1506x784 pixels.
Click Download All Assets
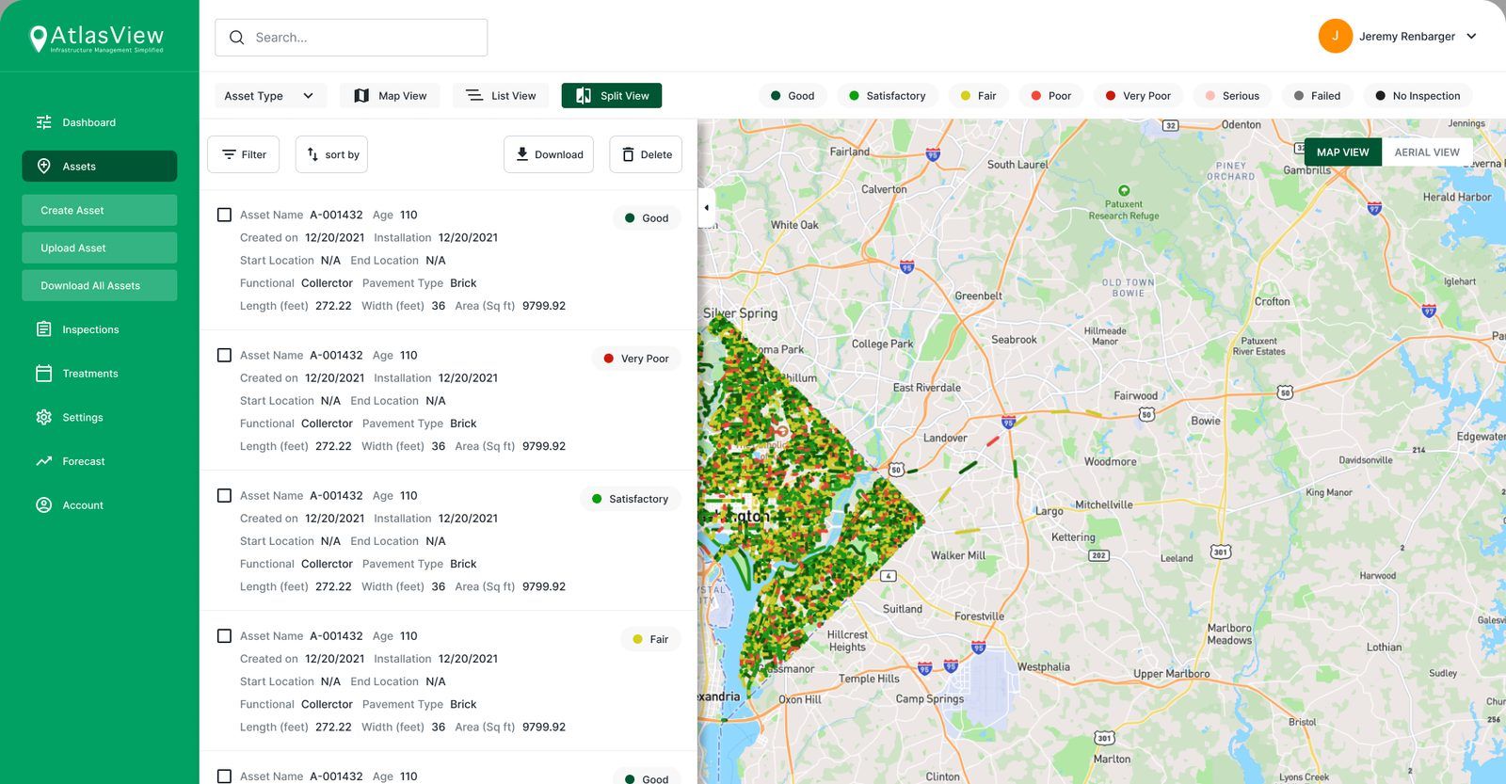[x=99, y=285]
